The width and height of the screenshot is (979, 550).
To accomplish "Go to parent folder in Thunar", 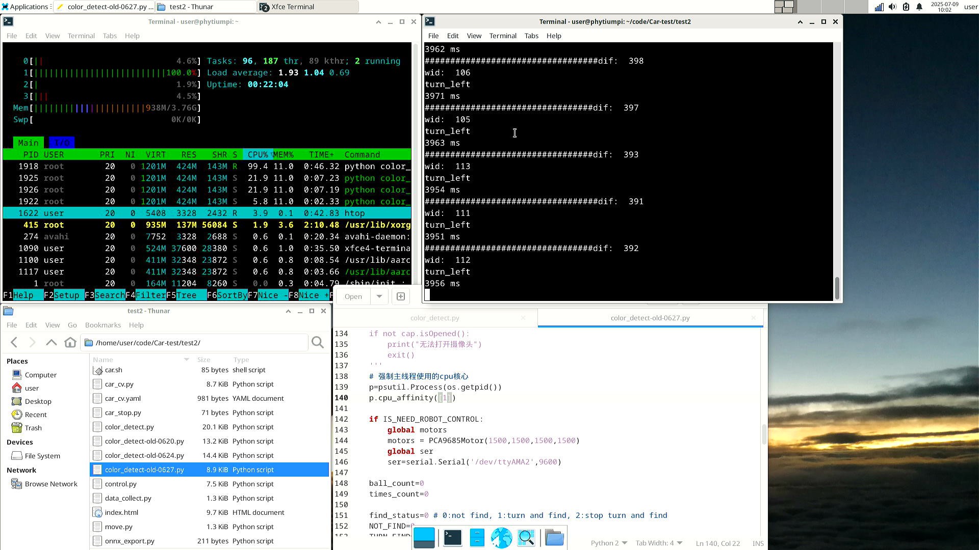I will pyautogui.click(x=51, y=343).
